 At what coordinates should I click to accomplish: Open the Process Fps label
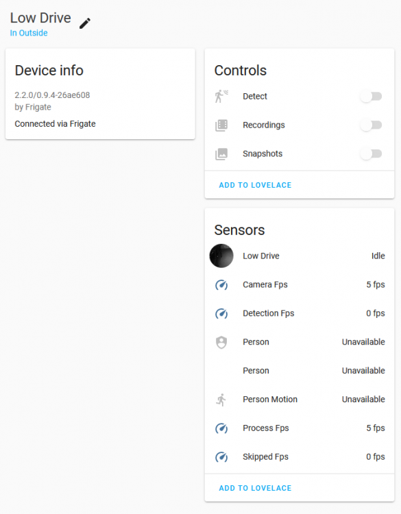(x=265, y=428)
